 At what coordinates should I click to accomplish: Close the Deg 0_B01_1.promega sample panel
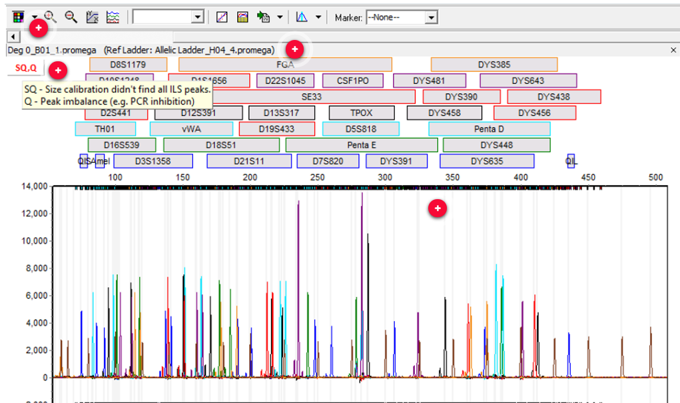673,51
